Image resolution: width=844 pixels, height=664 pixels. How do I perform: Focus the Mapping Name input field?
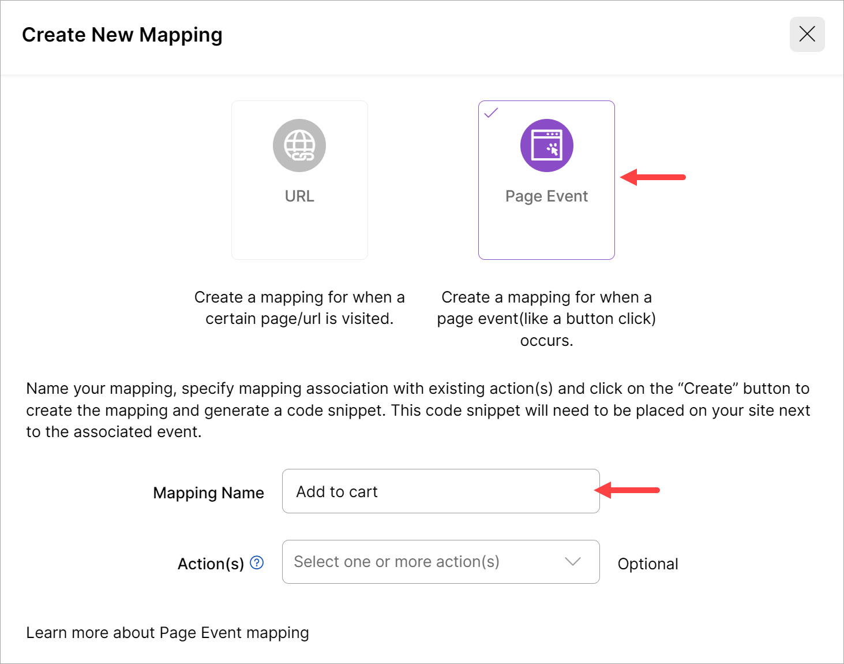click(440, 491)
